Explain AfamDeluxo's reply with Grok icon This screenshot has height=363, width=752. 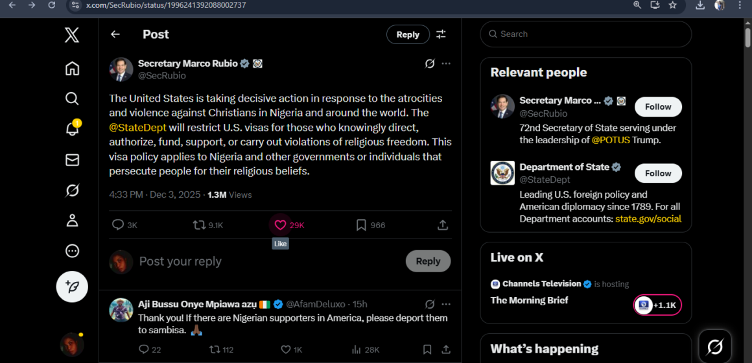tap(430, 304)
